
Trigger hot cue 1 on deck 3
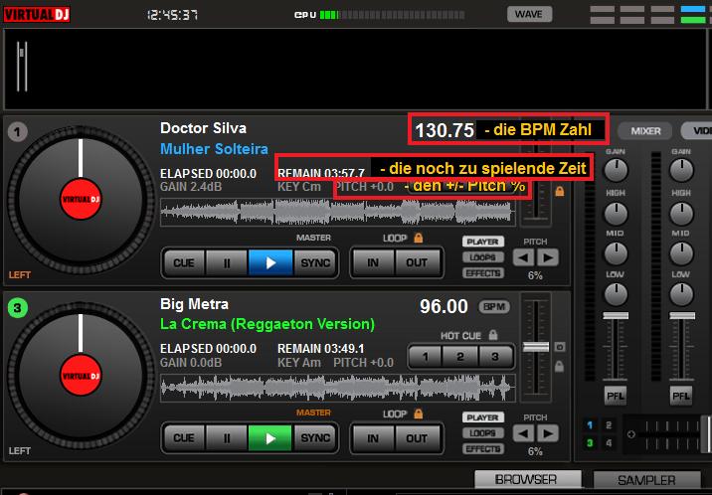click(426, 356)
